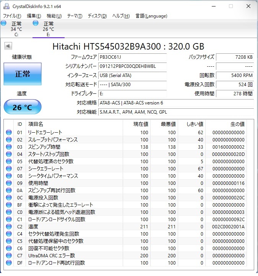Click the status orb for drive E:

click(x=36, y=23)
